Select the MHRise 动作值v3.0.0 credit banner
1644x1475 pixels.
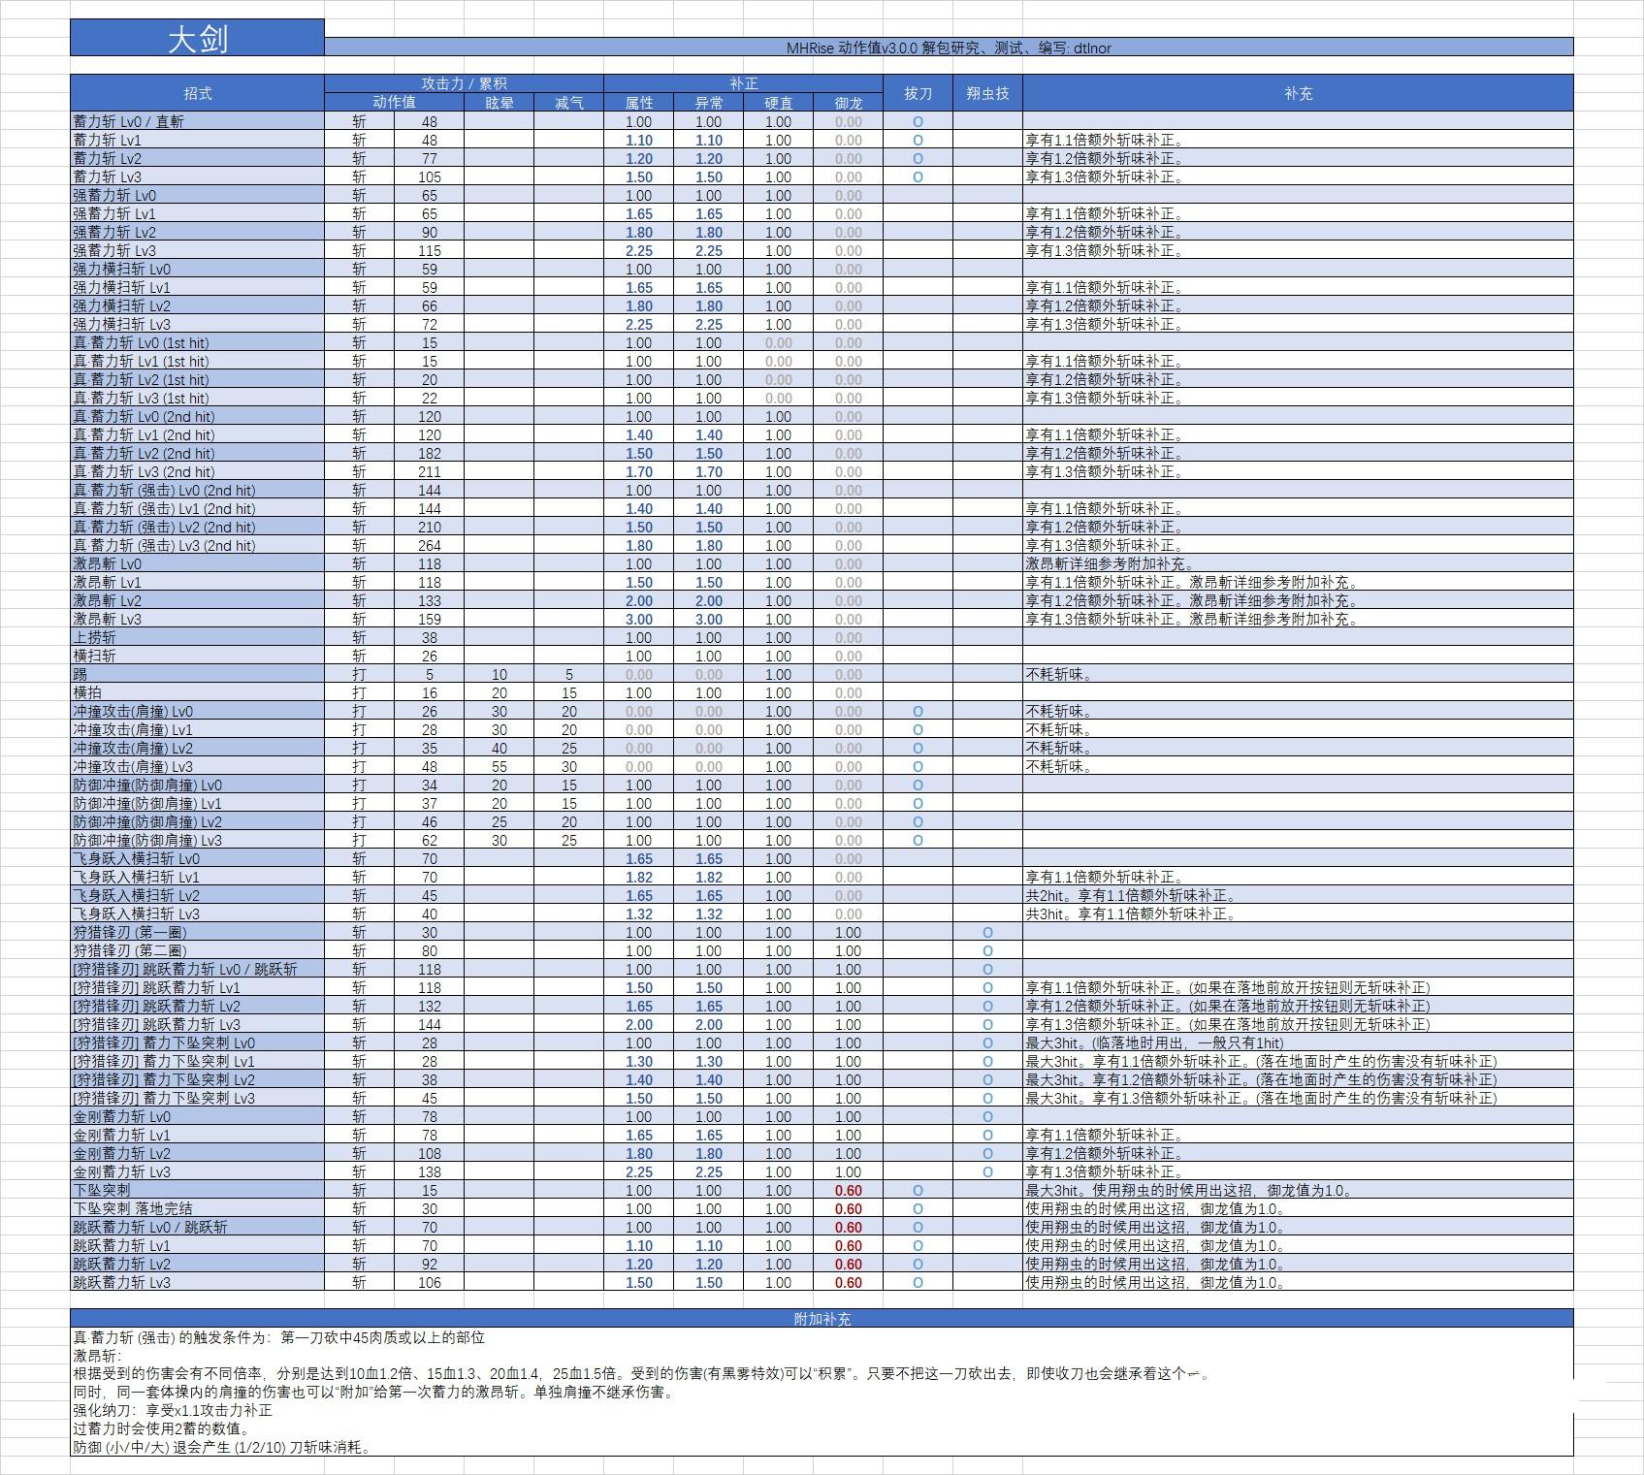pyautogui.click(x=948, y=48)
